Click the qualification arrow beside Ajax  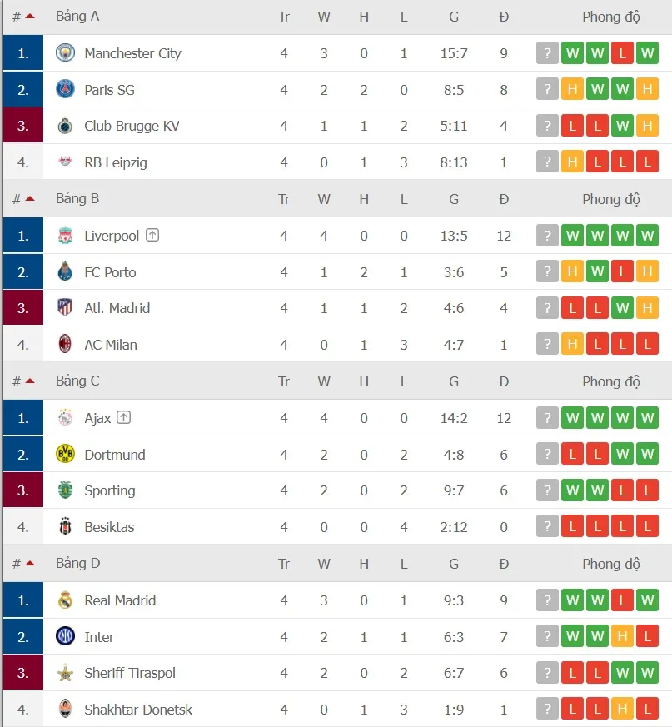click(x=123, y=417)
